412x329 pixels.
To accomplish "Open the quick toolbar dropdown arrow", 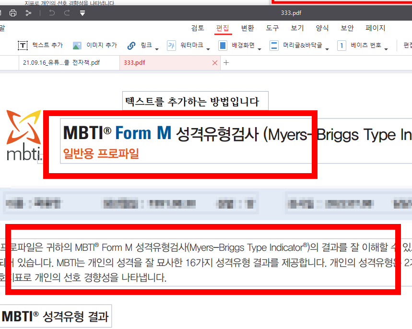I will click(x=82, y=13).
